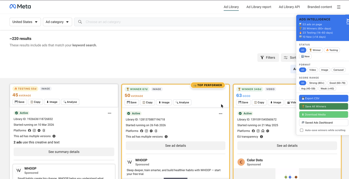Click the Audience Network icon on the WINNER 348d card
Viewport: 349px width, 179px height.
point(263,131)
